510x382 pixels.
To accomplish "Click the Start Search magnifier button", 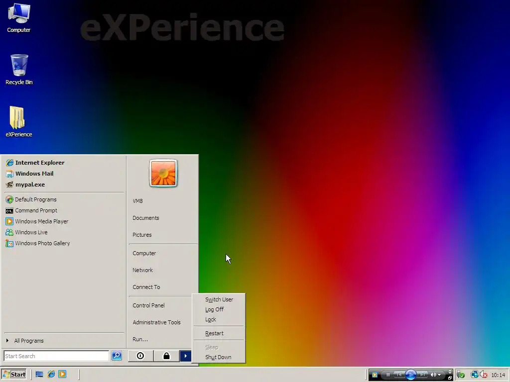I will click(117, 356).
